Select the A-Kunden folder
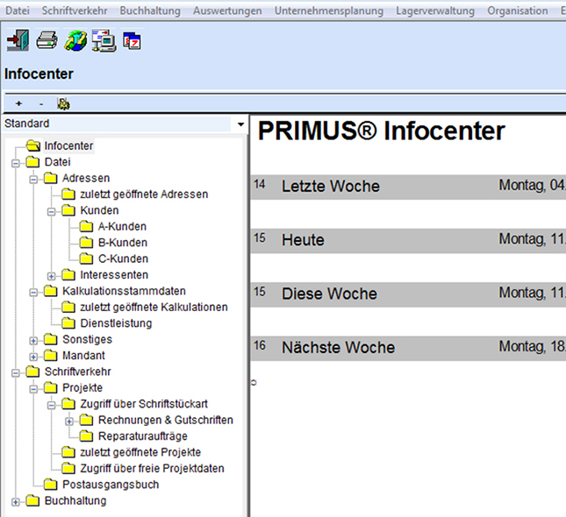The height and width of the screenshot is (517, 566). click(x=121, y=227)
